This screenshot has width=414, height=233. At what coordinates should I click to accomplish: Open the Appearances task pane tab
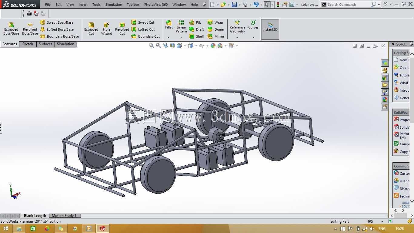point(385,100)
